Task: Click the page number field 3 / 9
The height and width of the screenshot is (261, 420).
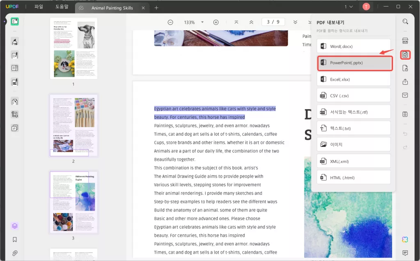Action: click(x=273, y=22)
